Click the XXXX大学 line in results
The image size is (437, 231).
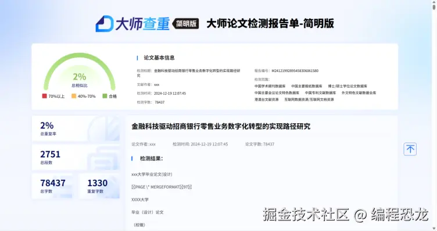pos(140,200)
